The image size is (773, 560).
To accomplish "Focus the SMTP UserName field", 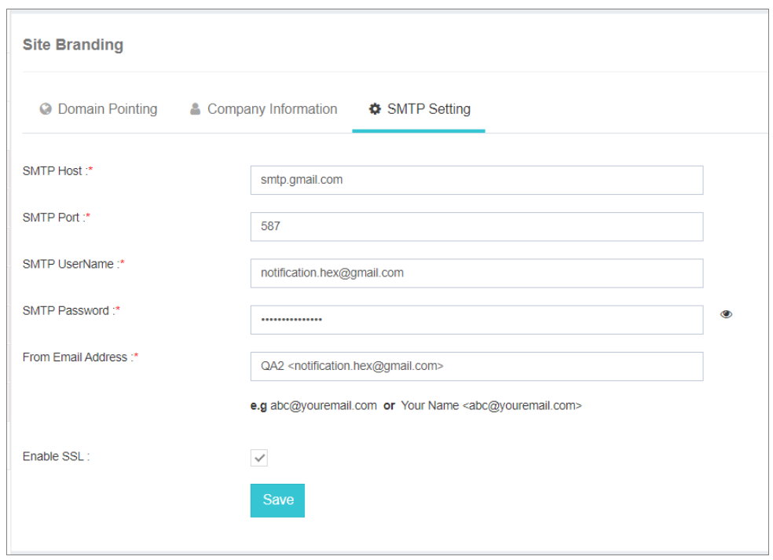I will point(475,273).
